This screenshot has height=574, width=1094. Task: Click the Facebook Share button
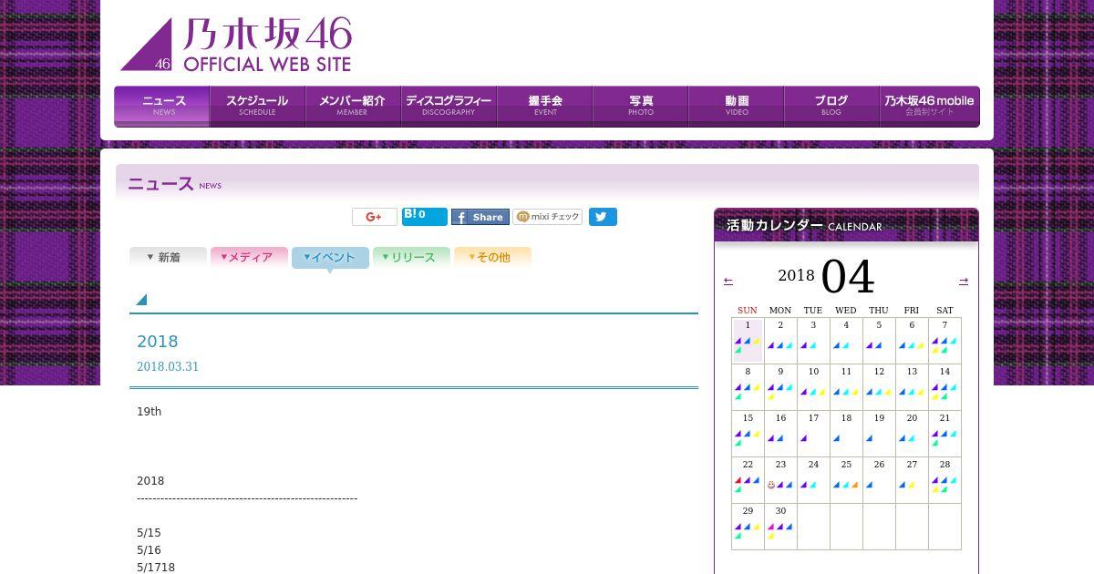pos(480,217)
